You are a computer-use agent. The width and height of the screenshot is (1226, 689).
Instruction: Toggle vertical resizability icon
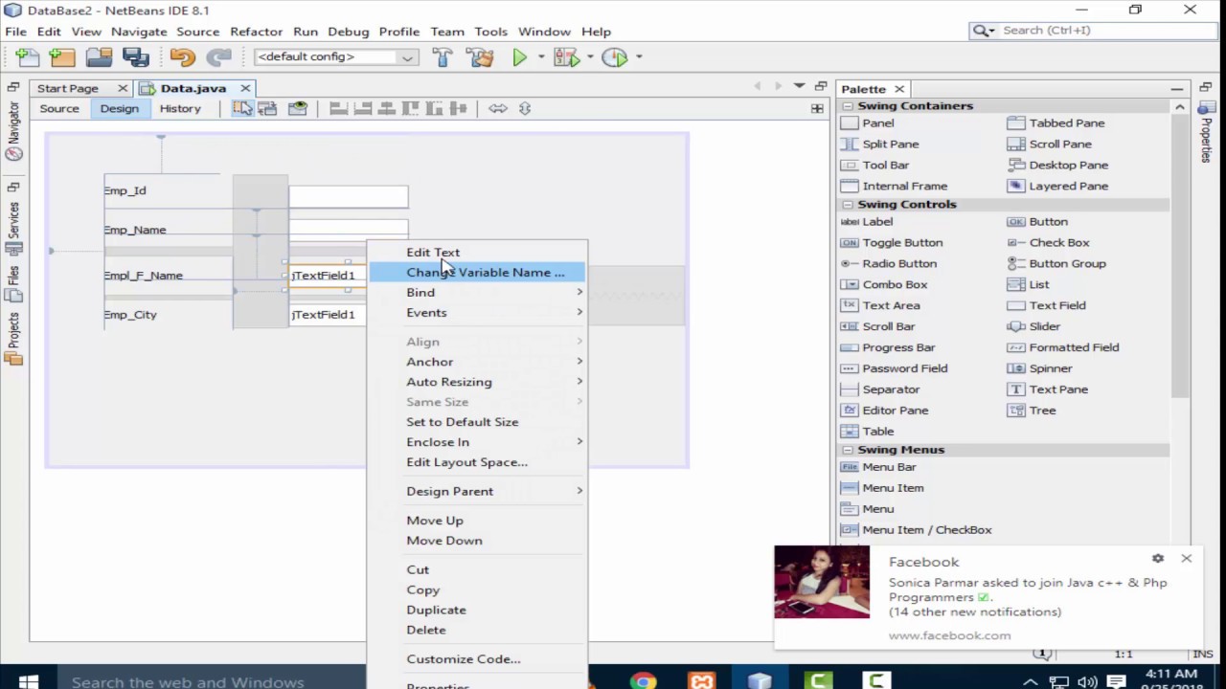[525, 108]
